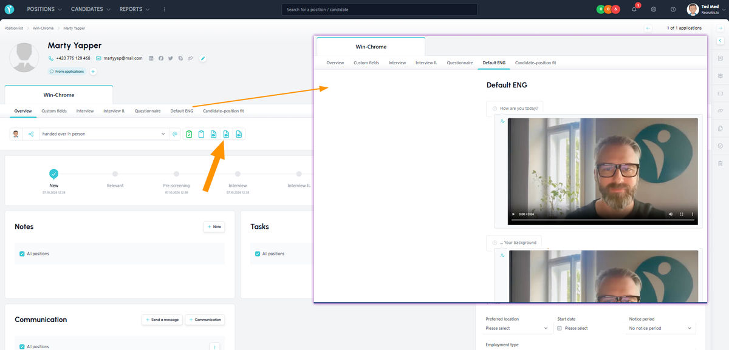
Task: Open Marty Yapper's LinkedIn profile icon
Action: [151, 58]
